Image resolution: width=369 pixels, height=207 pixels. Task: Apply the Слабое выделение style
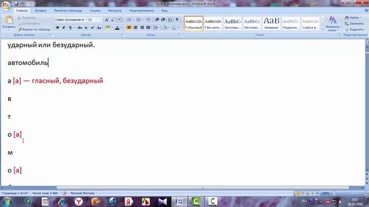coord(310,24)
